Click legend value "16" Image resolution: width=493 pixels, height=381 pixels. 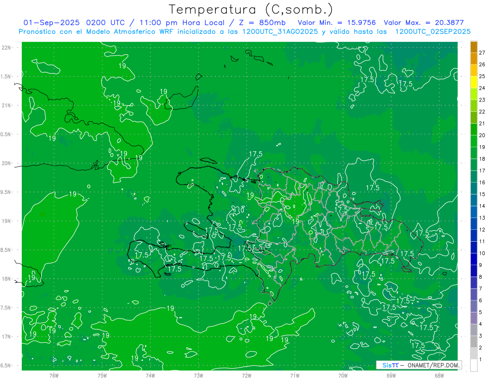click(x=482, y=182)
